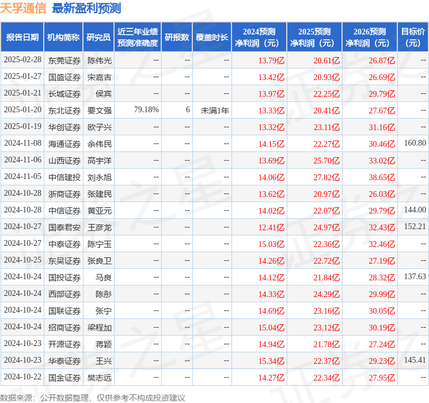Image resolution: width=429 pixels, height=403 pixels.
Task: Select the date 2024-10-25
Action: point(22,260)
